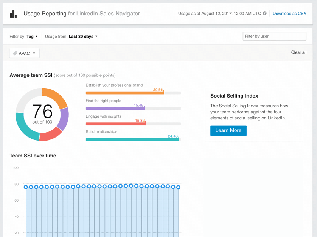Expand the usage period options chevron

96,37
